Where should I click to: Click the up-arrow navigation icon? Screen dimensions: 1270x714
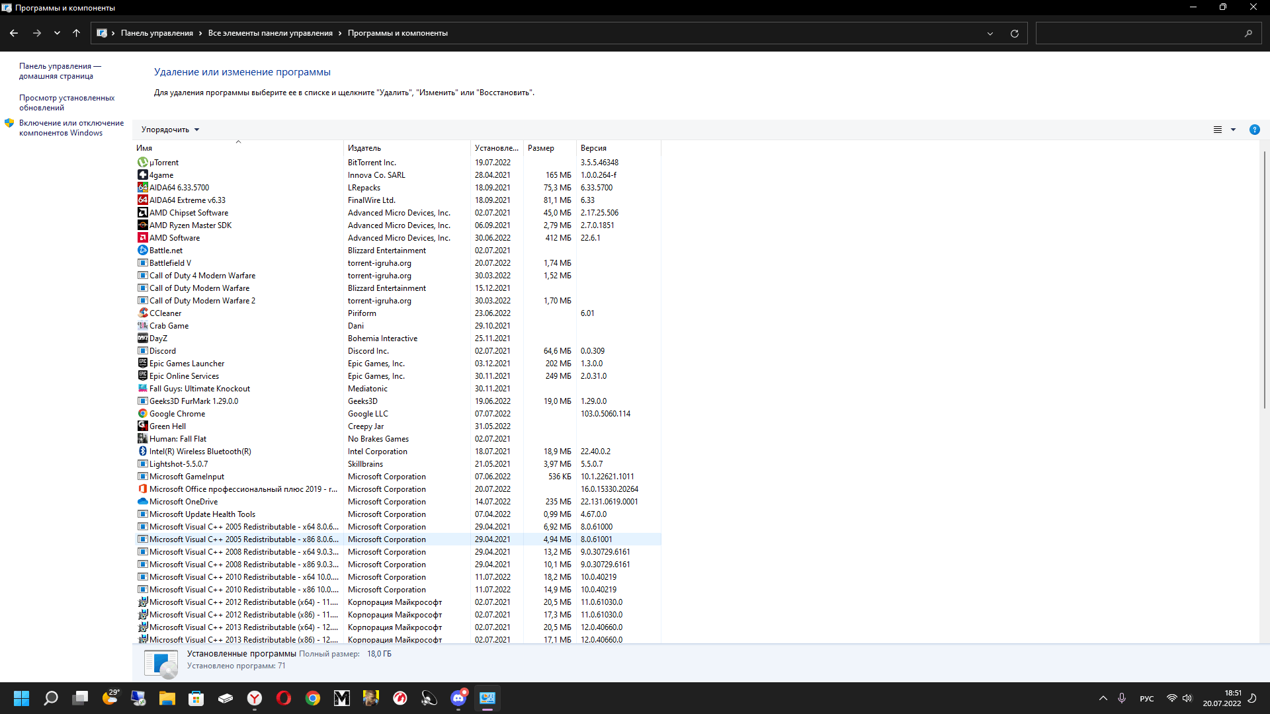(x=76, y=33)
